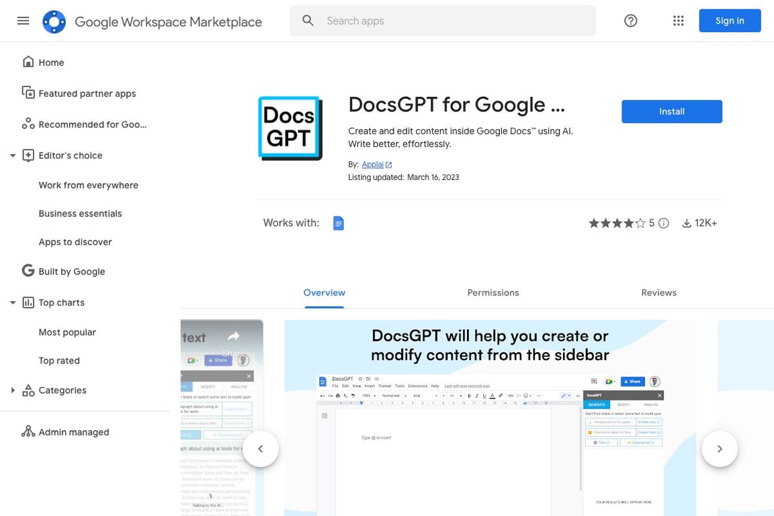Open Recommended for Google Workspace section
774x516 pixels.
(92, 124)
